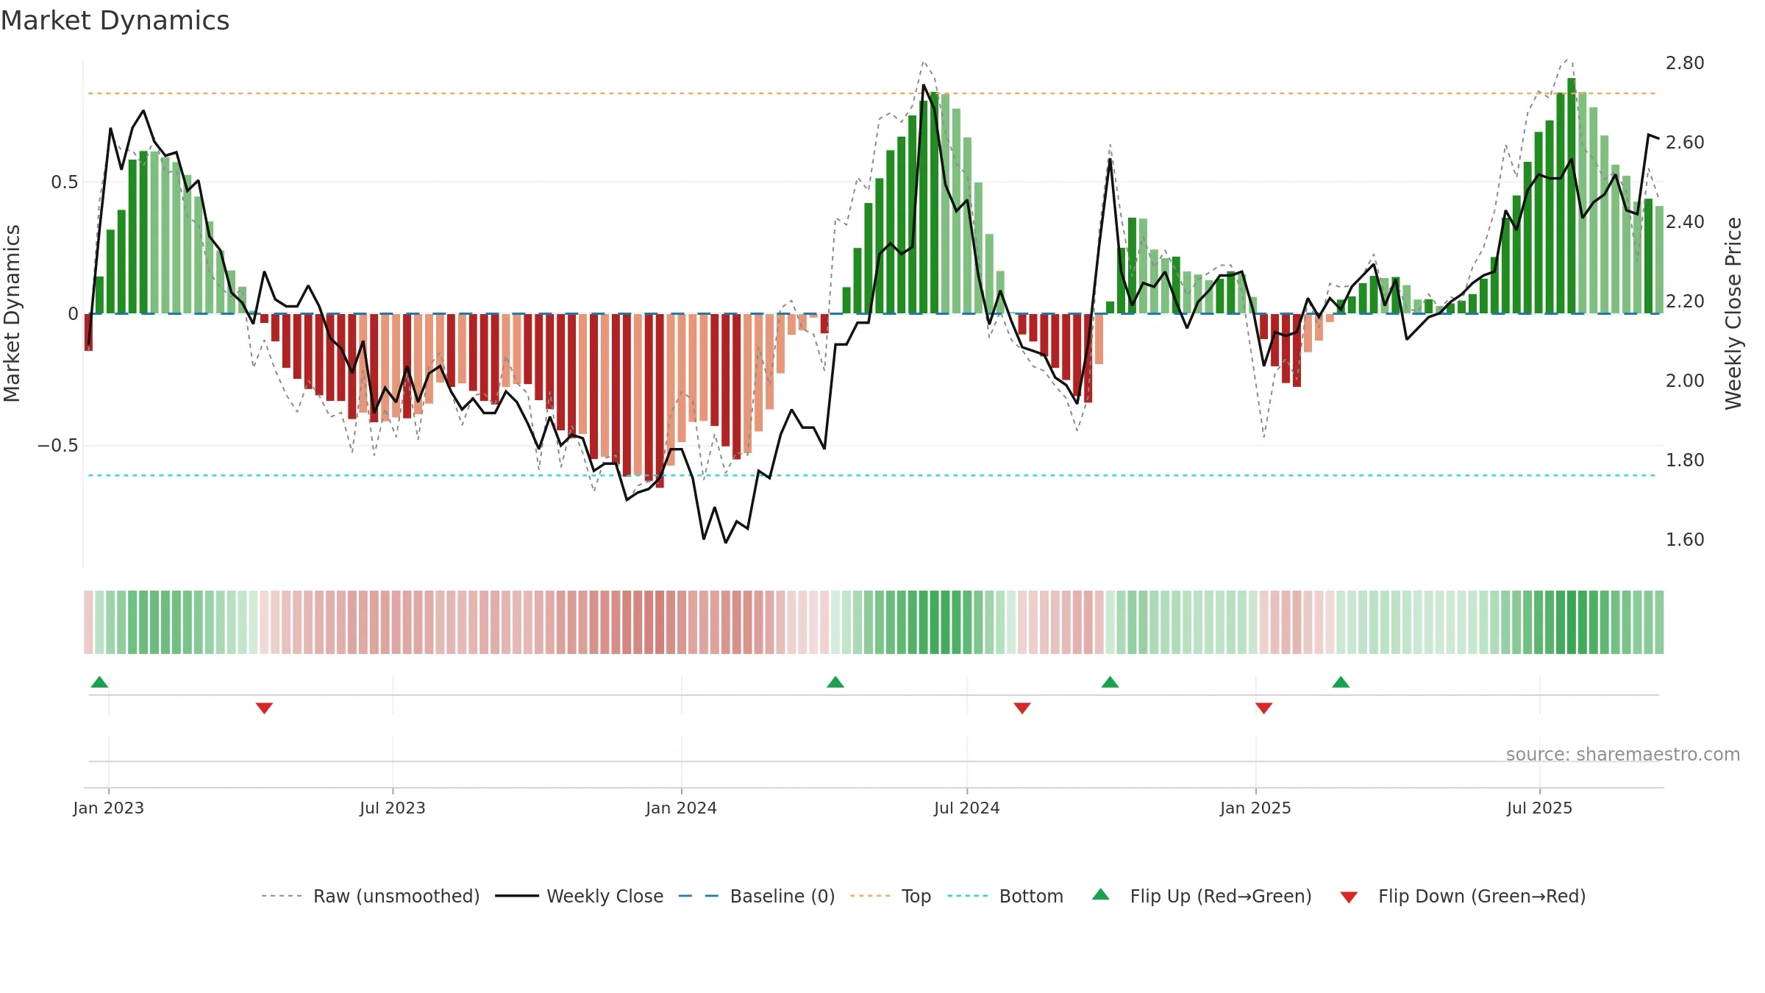The image size is (1765, 993).
Task: Click the vertical Market Dynamics axis title
Action: [12, 313]
